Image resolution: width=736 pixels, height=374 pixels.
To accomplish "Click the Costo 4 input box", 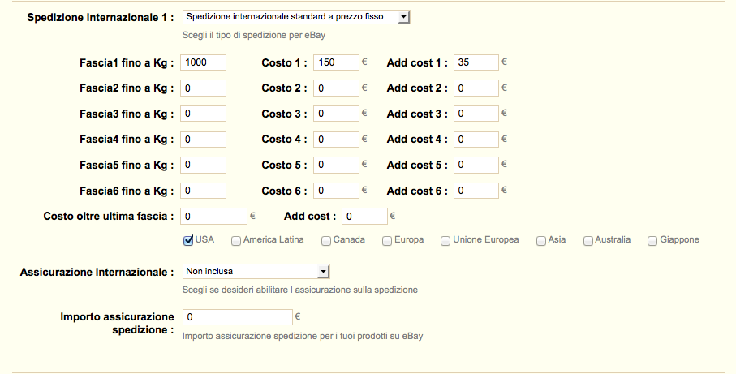I will click(x=336, y=140).
